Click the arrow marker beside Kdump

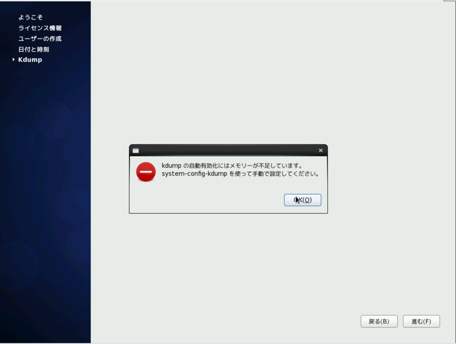click(13, 60)
